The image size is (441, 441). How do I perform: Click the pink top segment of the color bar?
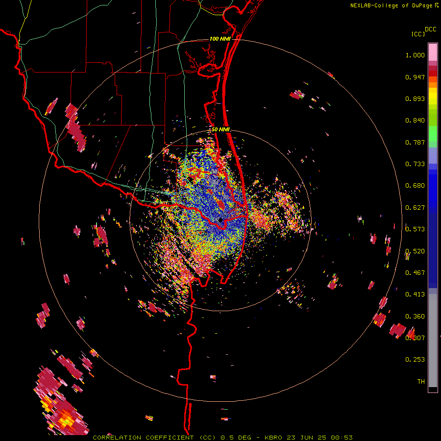(x=433, y=52)
